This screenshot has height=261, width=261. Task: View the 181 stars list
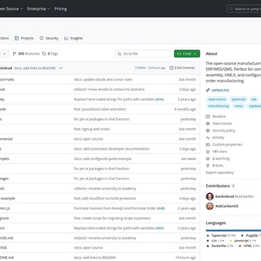(x=219, y=152)
